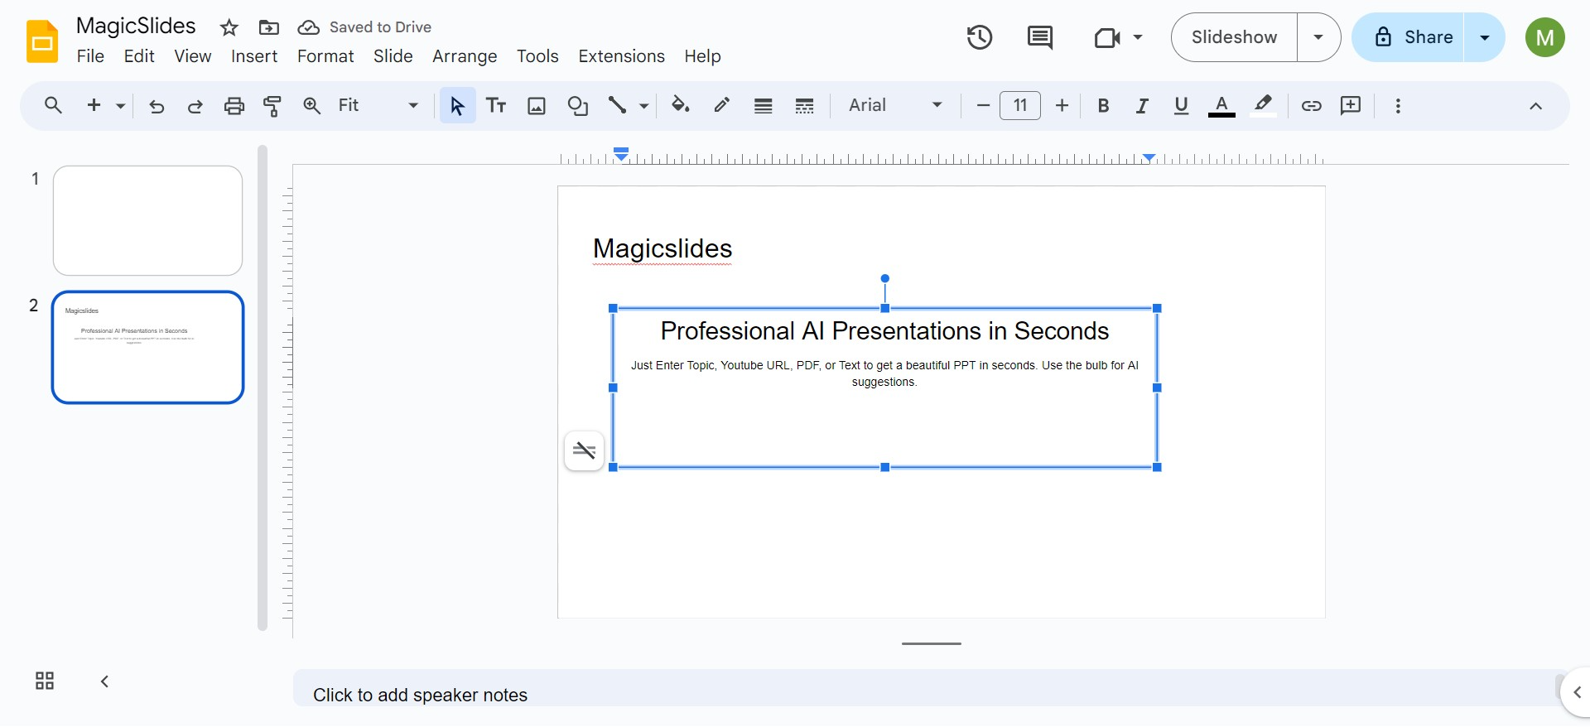Select the text box tool
Viewport: 1590px width, 727px height.
coord(496,106)
